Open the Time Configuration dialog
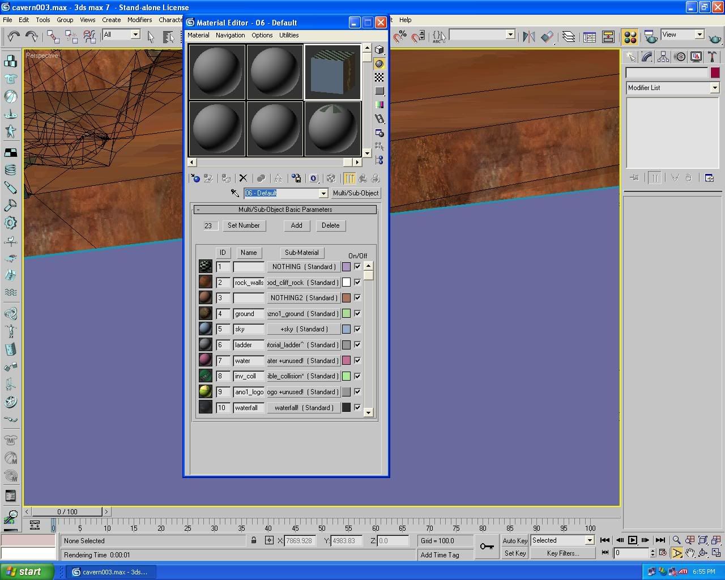Screen dimensions: 725x580 (663, 553)
